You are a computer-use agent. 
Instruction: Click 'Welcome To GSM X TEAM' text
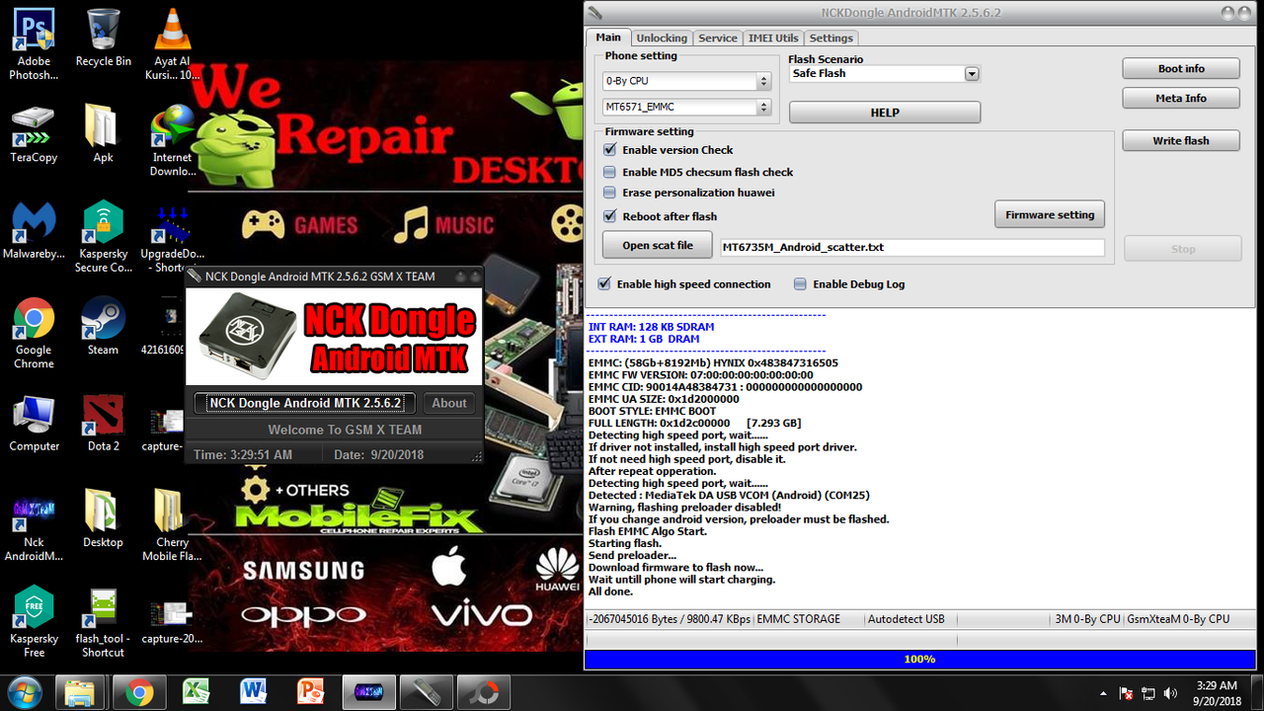coord(345,430)
